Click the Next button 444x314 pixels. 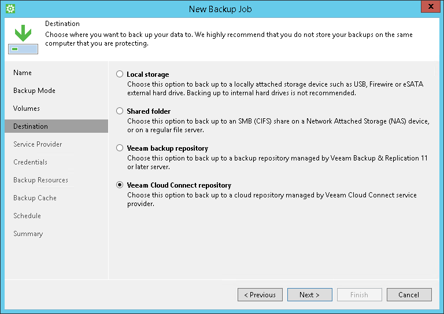coord(309,295)
